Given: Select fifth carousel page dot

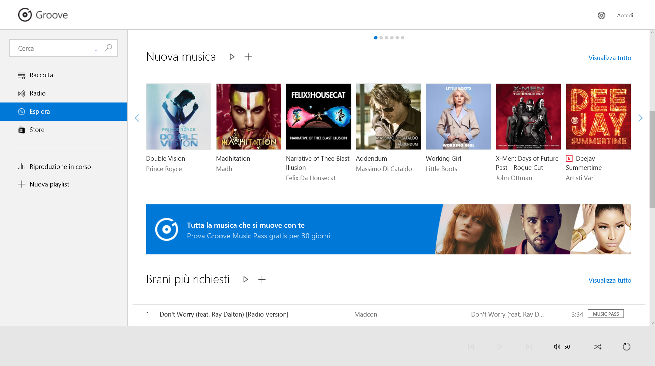Looking at the screenshot, I should [x=397, y=38].
